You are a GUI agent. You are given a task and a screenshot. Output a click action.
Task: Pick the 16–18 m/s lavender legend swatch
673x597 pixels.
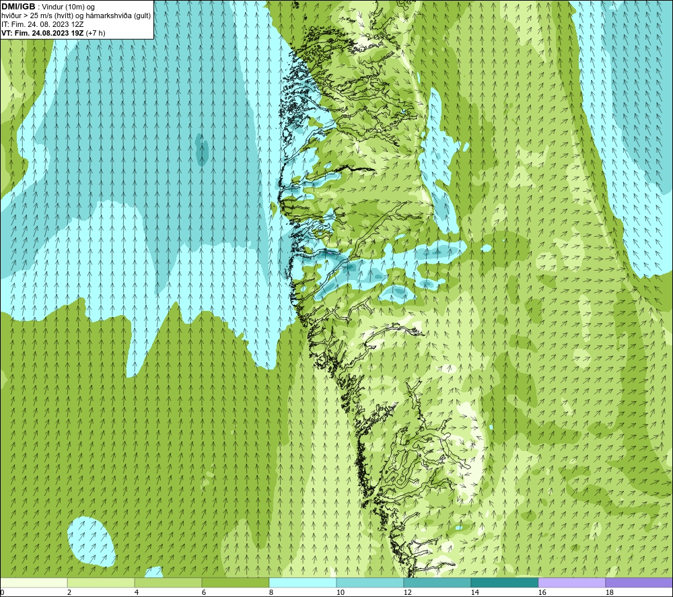[571, 583]
